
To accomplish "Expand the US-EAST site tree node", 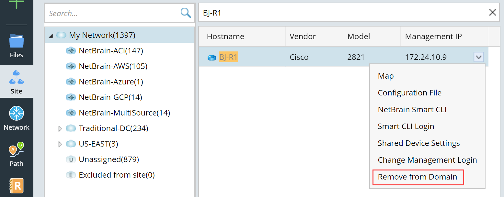I will pyautogui.click(x=60, y=144).
